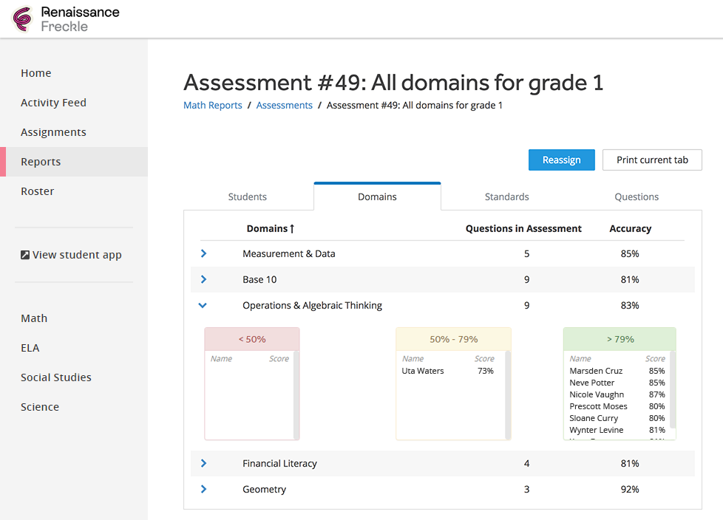The height and width of the screenshot is (520, 723).
Task: Click the 85% accuracy for Measurement & Data
Action: 629,254
